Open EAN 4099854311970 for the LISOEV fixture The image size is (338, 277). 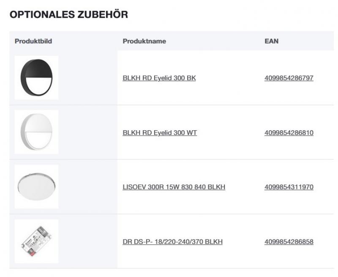click(x=289, y=186)
